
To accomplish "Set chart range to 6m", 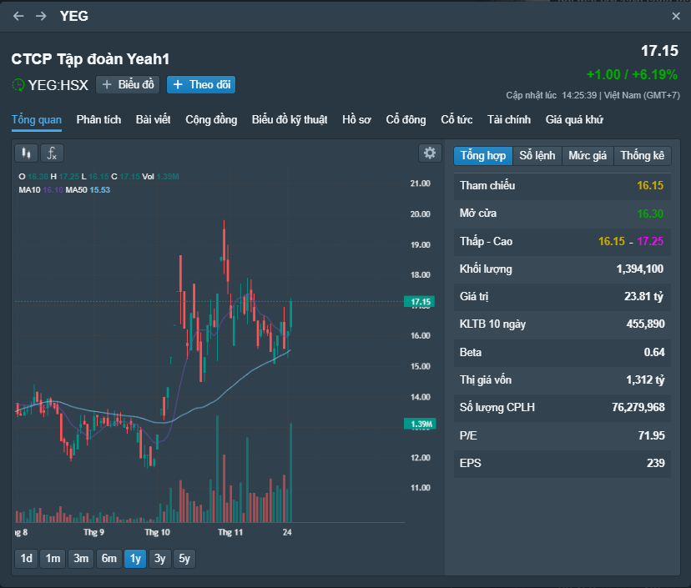I will tap(108, 559).
